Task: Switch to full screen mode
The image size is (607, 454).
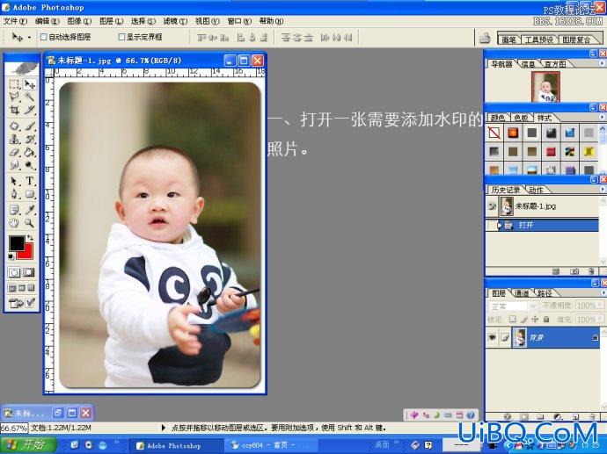Action: pos(32,288)
